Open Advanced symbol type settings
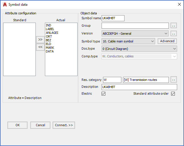 pyautogui.click(x=167, y=41)
